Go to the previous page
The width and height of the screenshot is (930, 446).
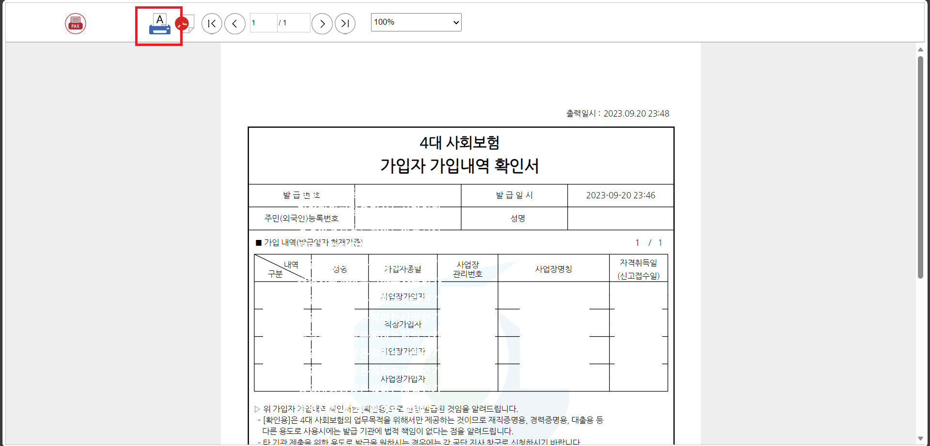pos(235,23)
